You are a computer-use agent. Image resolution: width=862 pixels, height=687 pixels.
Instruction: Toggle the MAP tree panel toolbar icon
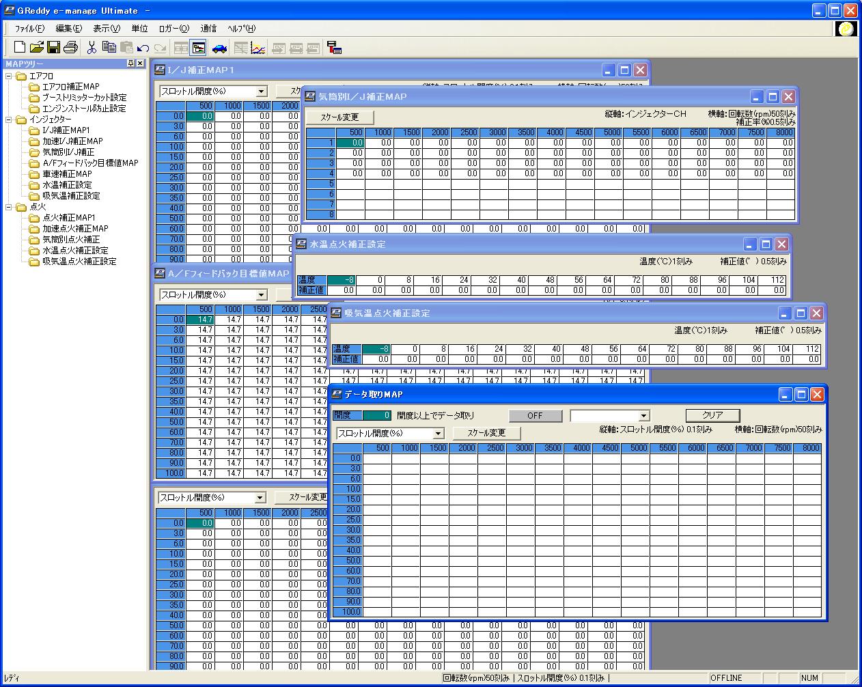pyautogui.click(x=199, y=48)
